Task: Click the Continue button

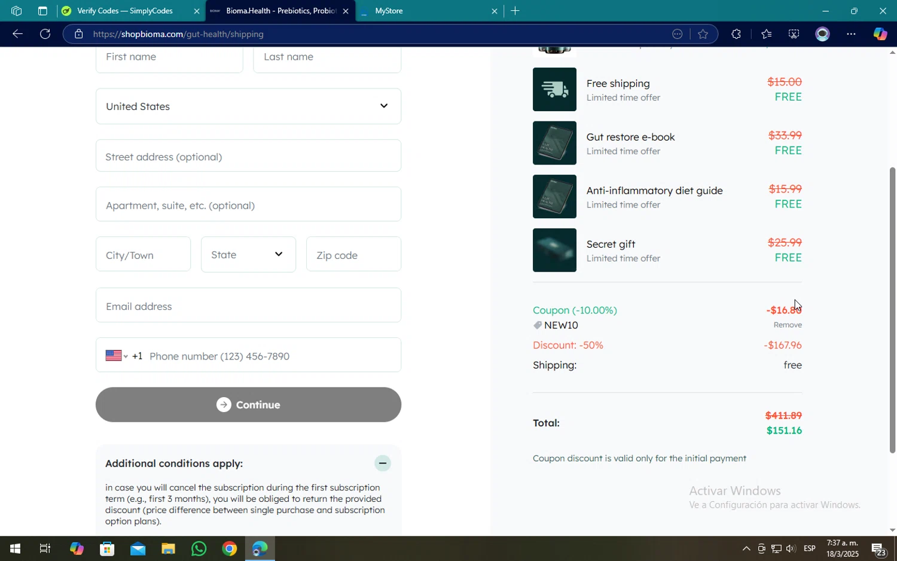Action: coord(248,405)
